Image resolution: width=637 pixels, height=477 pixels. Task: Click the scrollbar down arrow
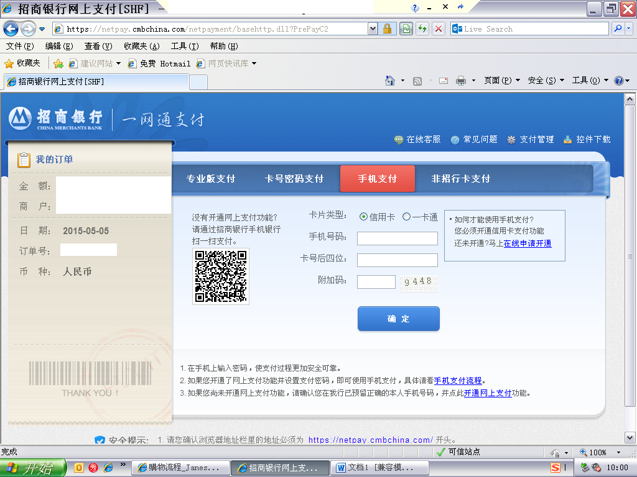tap(630, 438)
